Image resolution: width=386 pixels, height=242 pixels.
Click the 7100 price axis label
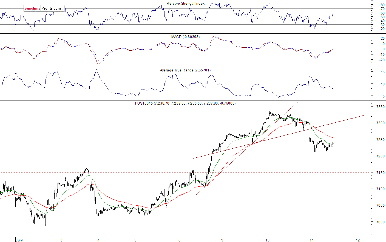pos(381,189)
